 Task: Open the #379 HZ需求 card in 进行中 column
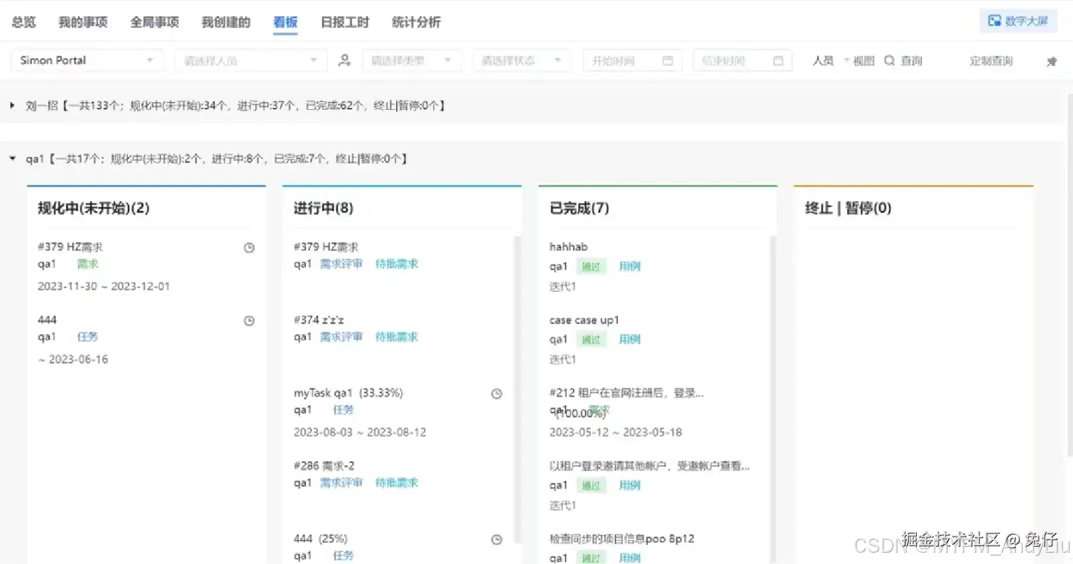(x=326, y=247)
